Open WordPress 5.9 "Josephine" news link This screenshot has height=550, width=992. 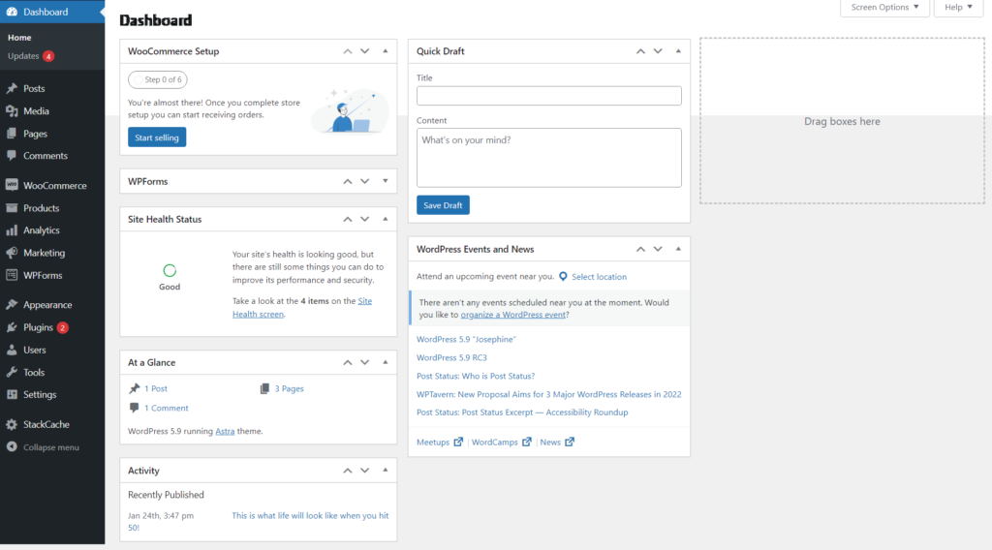[466, 340]
